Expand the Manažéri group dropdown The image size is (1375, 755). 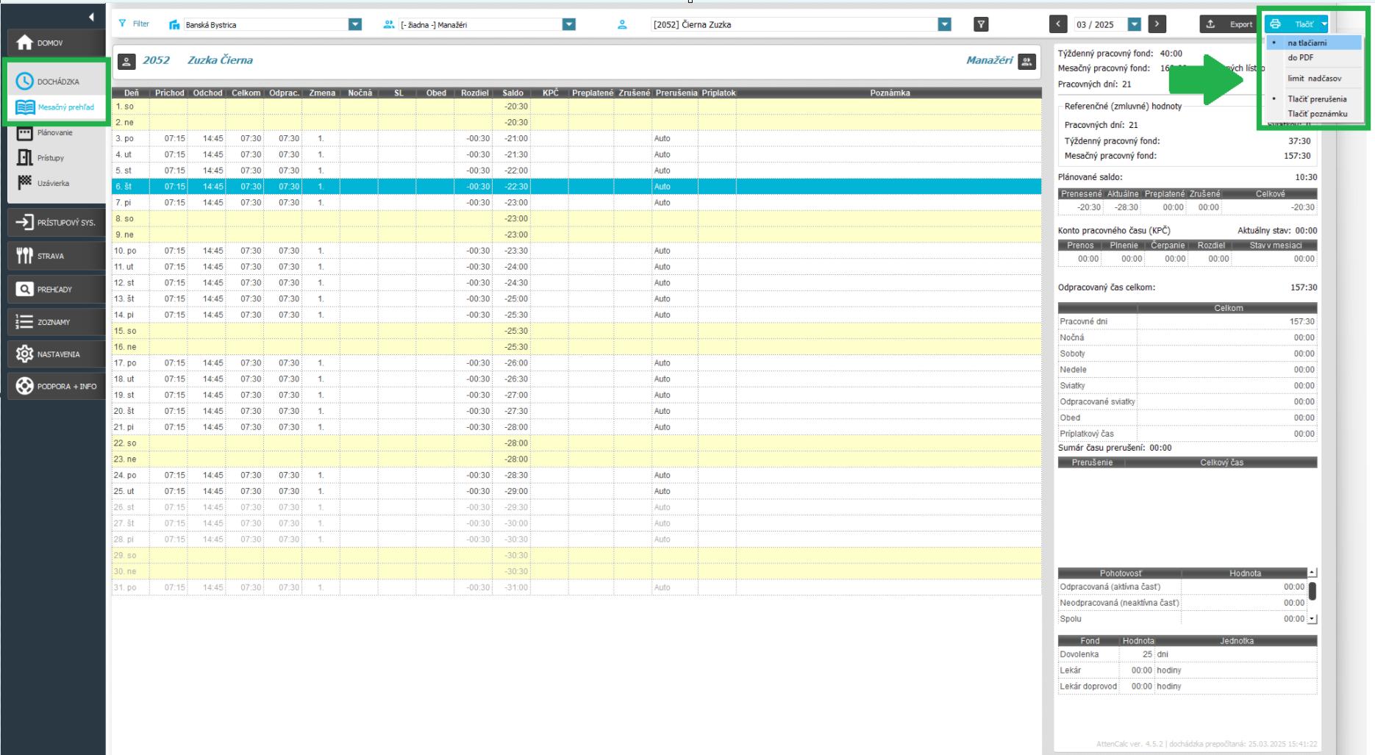(568, 24)
